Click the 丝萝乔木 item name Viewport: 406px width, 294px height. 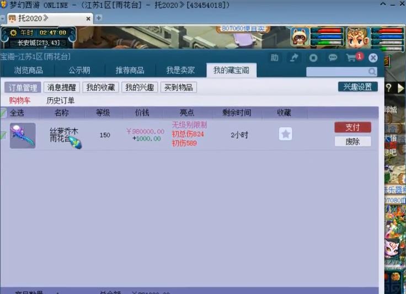(63, 131)
